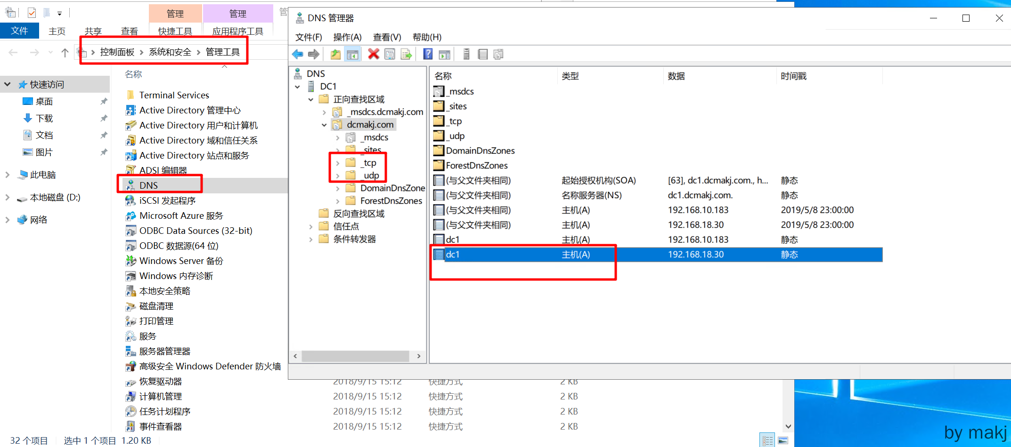
Task: Select the 反向查找区域 tree folder
Action: click(x=359, y=214)
